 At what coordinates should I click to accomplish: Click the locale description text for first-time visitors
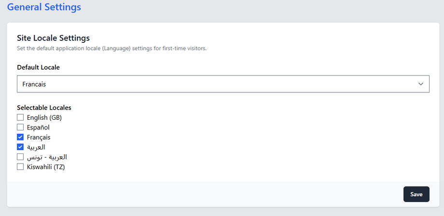[111, 48]
